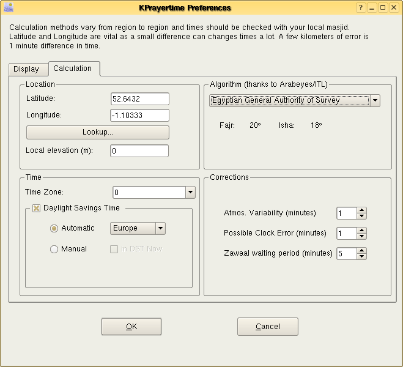
Task: Click the Latitude input field
Action: (x=139, y=99)
